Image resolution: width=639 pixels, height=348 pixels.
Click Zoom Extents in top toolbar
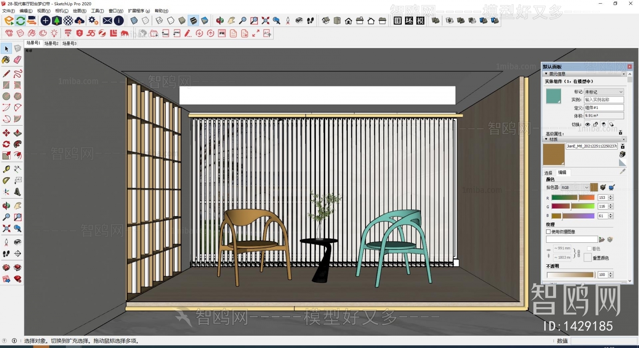tap(265, 20)
